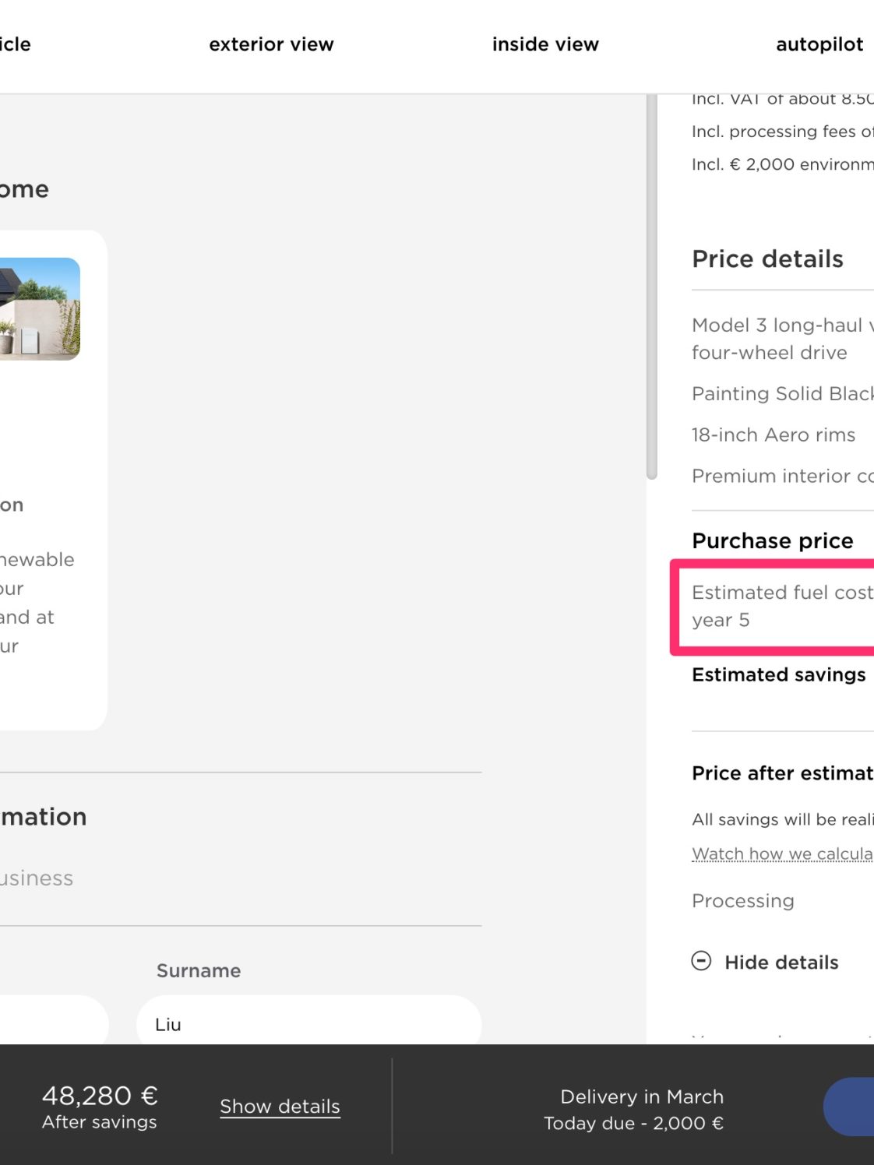This screenshot has width=874, height=1165.
Task: Click the house with solar panels thumbnail
Action: (x=40, y=308)
